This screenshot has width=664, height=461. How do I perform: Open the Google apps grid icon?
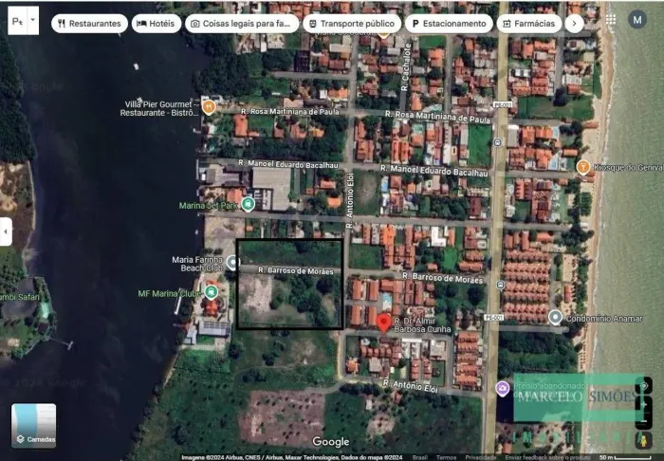click(611, 20)
